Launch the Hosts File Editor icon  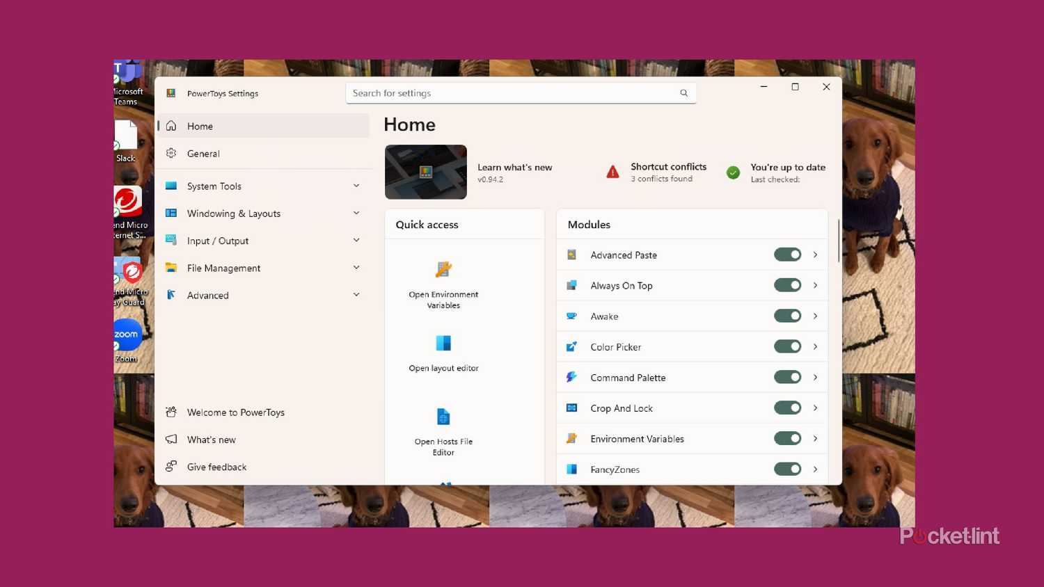pyautogui.click(x=443, y=417)
